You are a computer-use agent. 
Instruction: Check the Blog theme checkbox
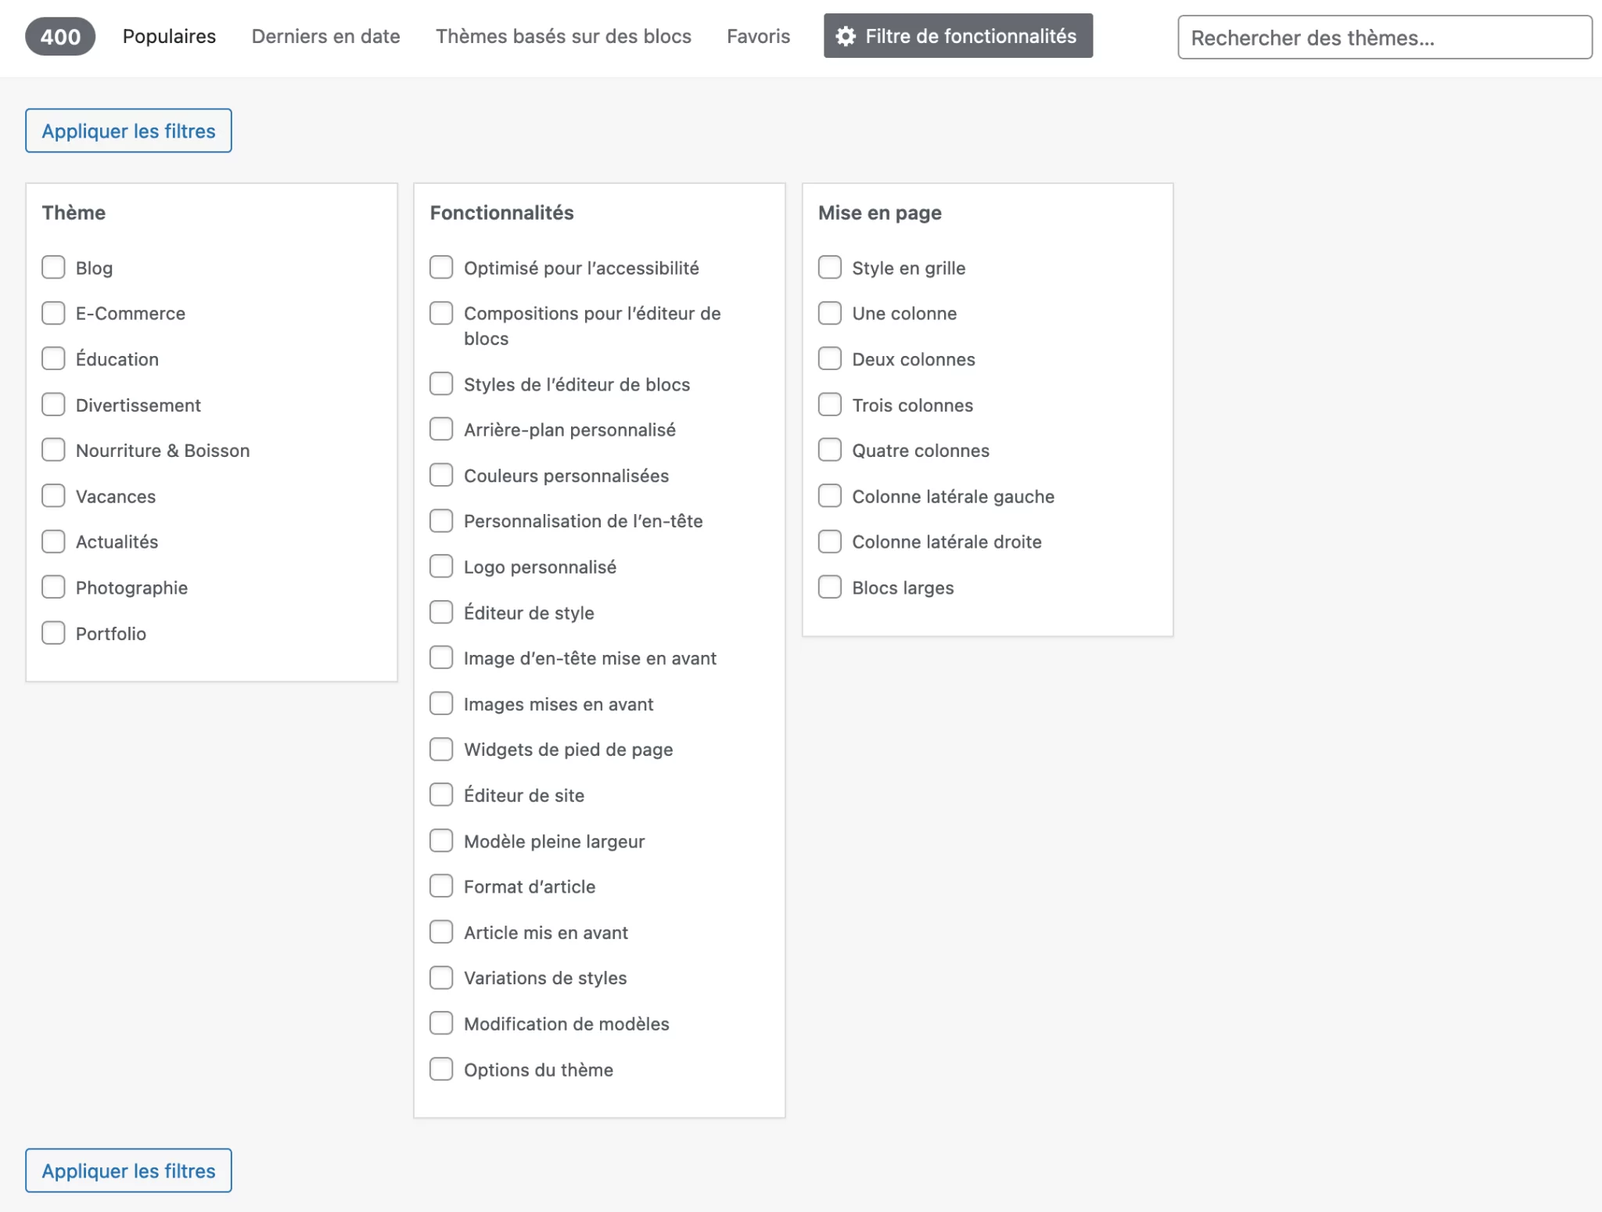[x=53, y=268]
